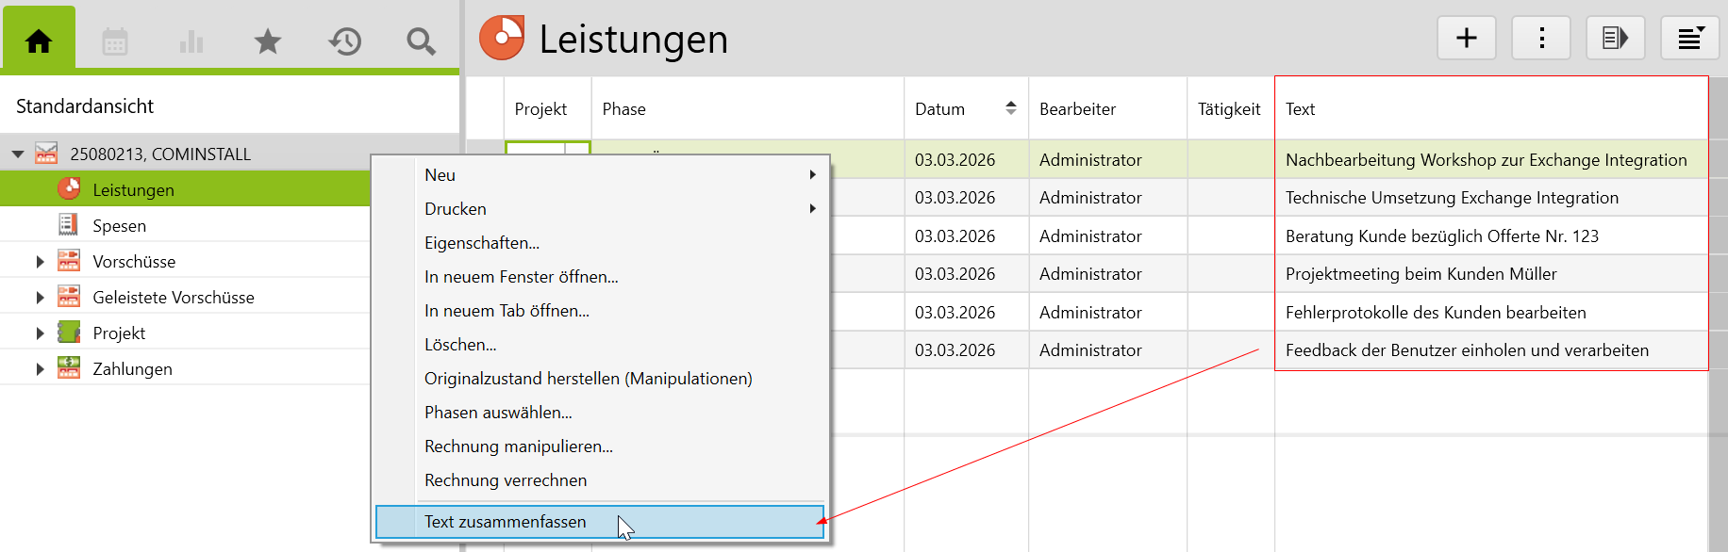
Task: Open the calendar view icon
Action: (115, 41)
